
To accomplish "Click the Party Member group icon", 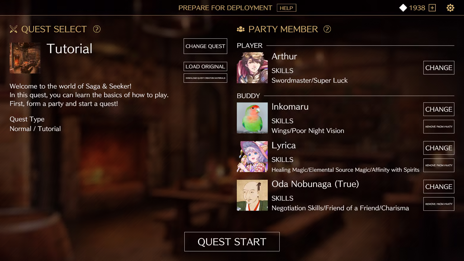I will (x=241, y=29).
